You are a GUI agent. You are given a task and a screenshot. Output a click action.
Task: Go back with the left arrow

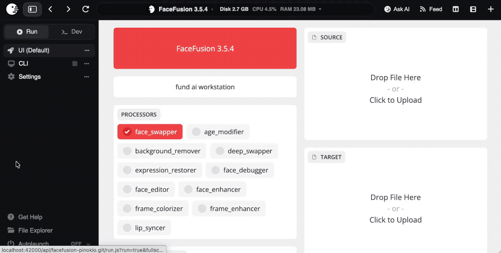tap(50, 9)
